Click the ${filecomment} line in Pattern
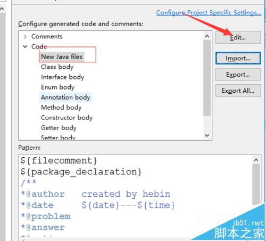 [59, 160]
